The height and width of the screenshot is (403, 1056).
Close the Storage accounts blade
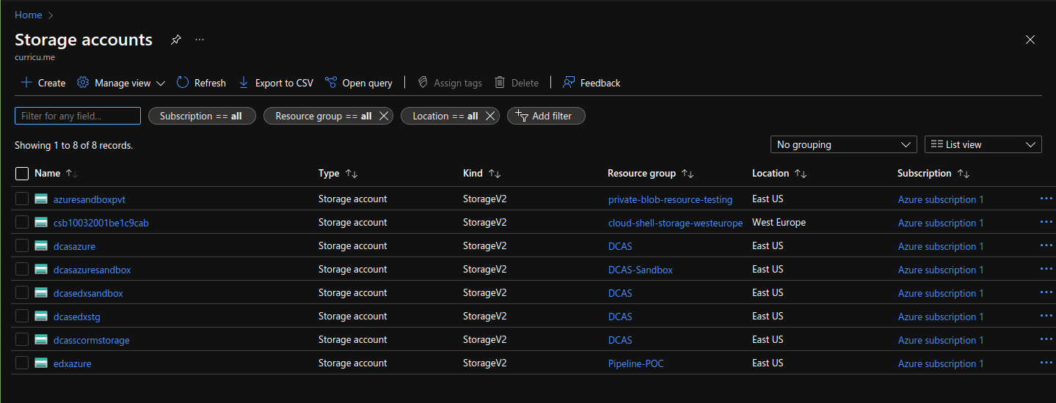pyautogui.click(x=1030, y=40)
